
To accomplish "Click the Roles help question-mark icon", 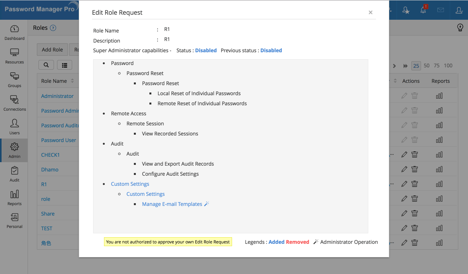I will click(x=53, y=28).
